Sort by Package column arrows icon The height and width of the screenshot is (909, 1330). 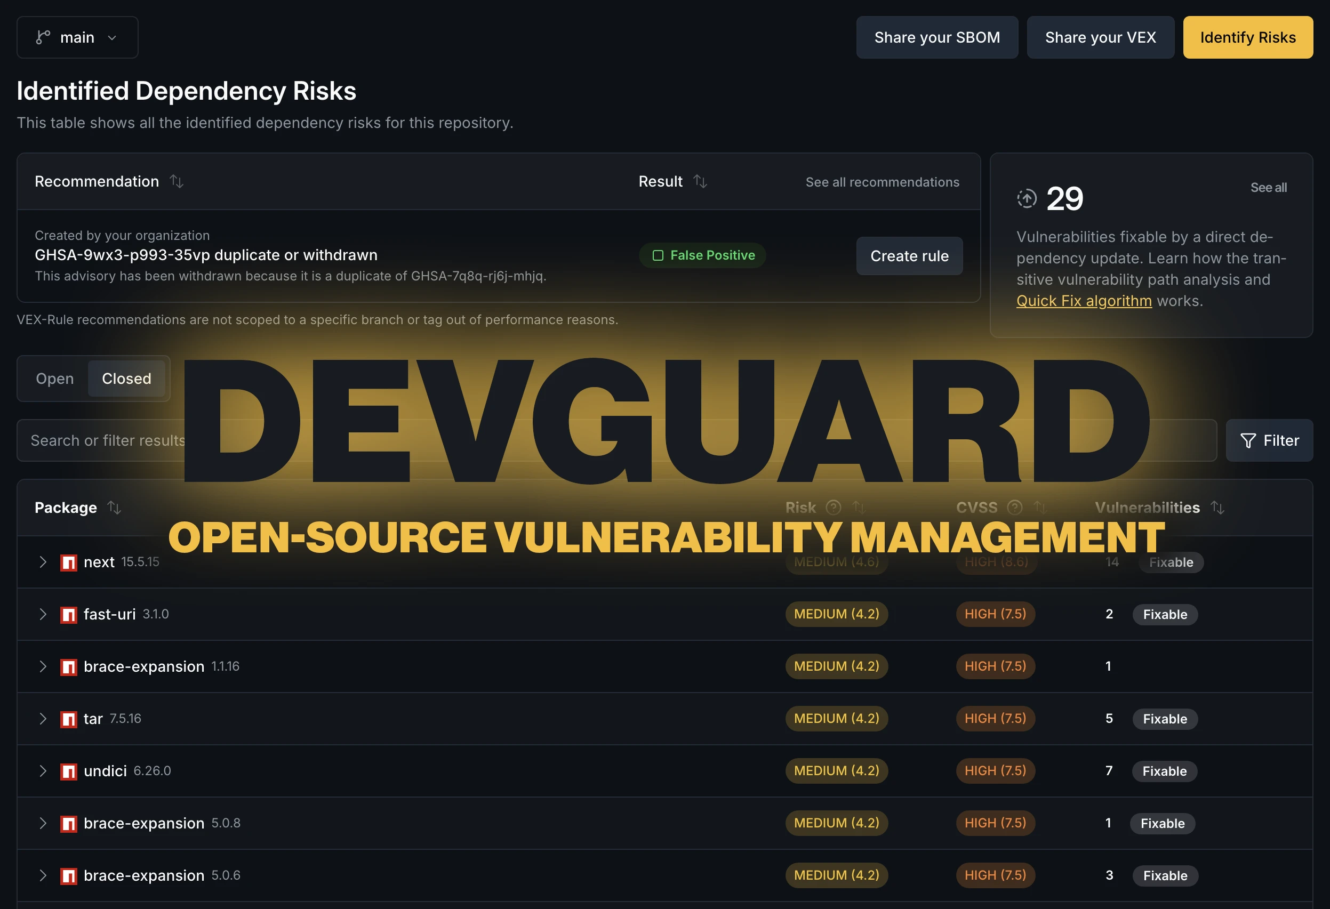115,508
